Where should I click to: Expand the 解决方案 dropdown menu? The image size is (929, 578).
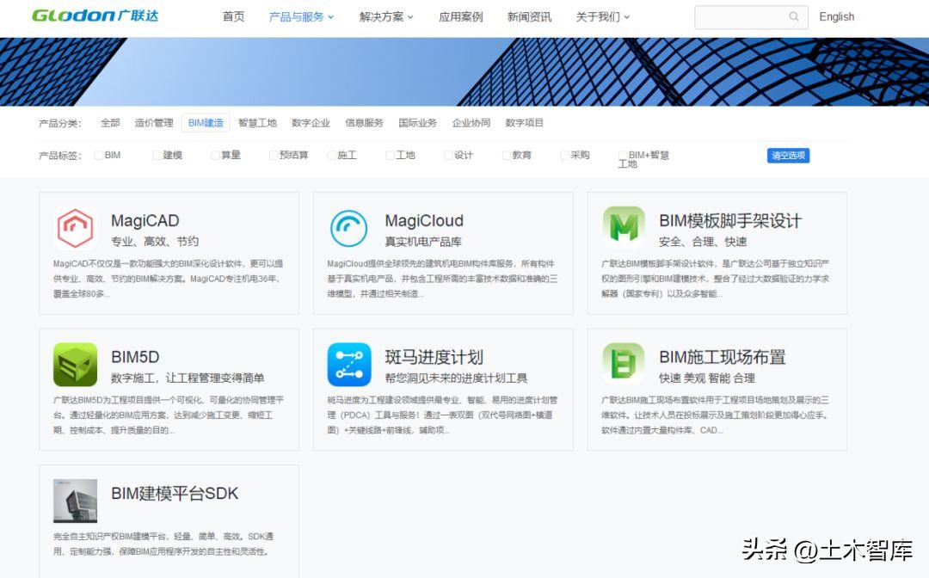click(386, 17)
